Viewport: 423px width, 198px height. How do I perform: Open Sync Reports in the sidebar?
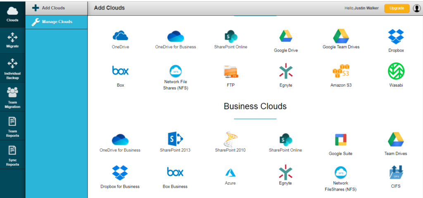(12, 155)
